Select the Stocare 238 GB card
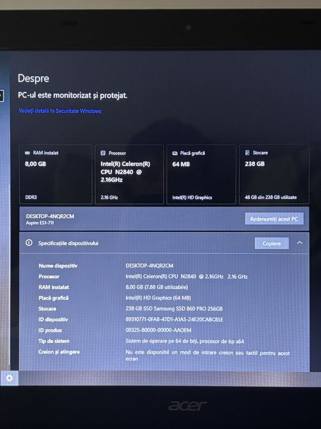Screen dimensions: 321x429 [x=274, y=175]
